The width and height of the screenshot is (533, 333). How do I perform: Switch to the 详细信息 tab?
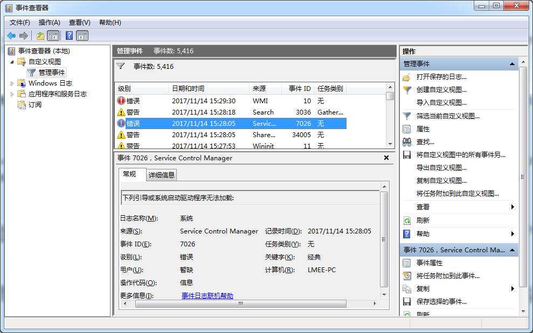click(162, 175)
